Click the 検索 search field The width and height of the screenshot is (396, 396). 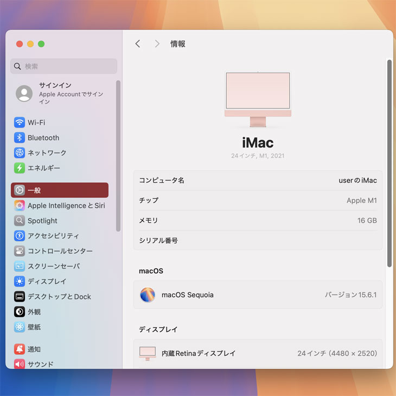63,66
